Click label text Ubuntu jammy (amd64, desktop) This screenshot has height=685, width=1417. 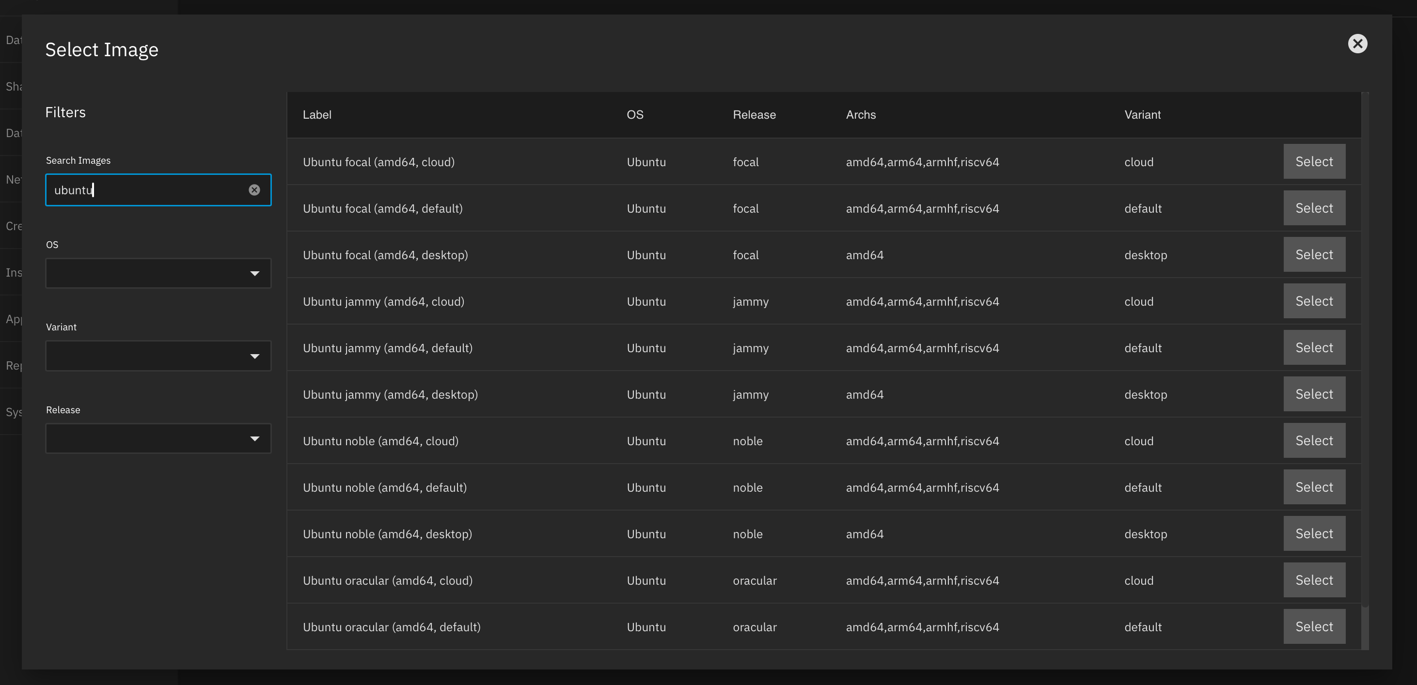(x=390, y=395)
